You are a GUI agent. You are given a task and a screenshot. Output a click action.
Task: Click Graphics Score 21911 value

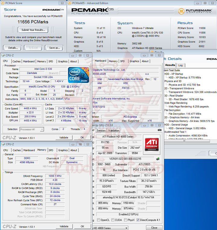pos(202,42)
